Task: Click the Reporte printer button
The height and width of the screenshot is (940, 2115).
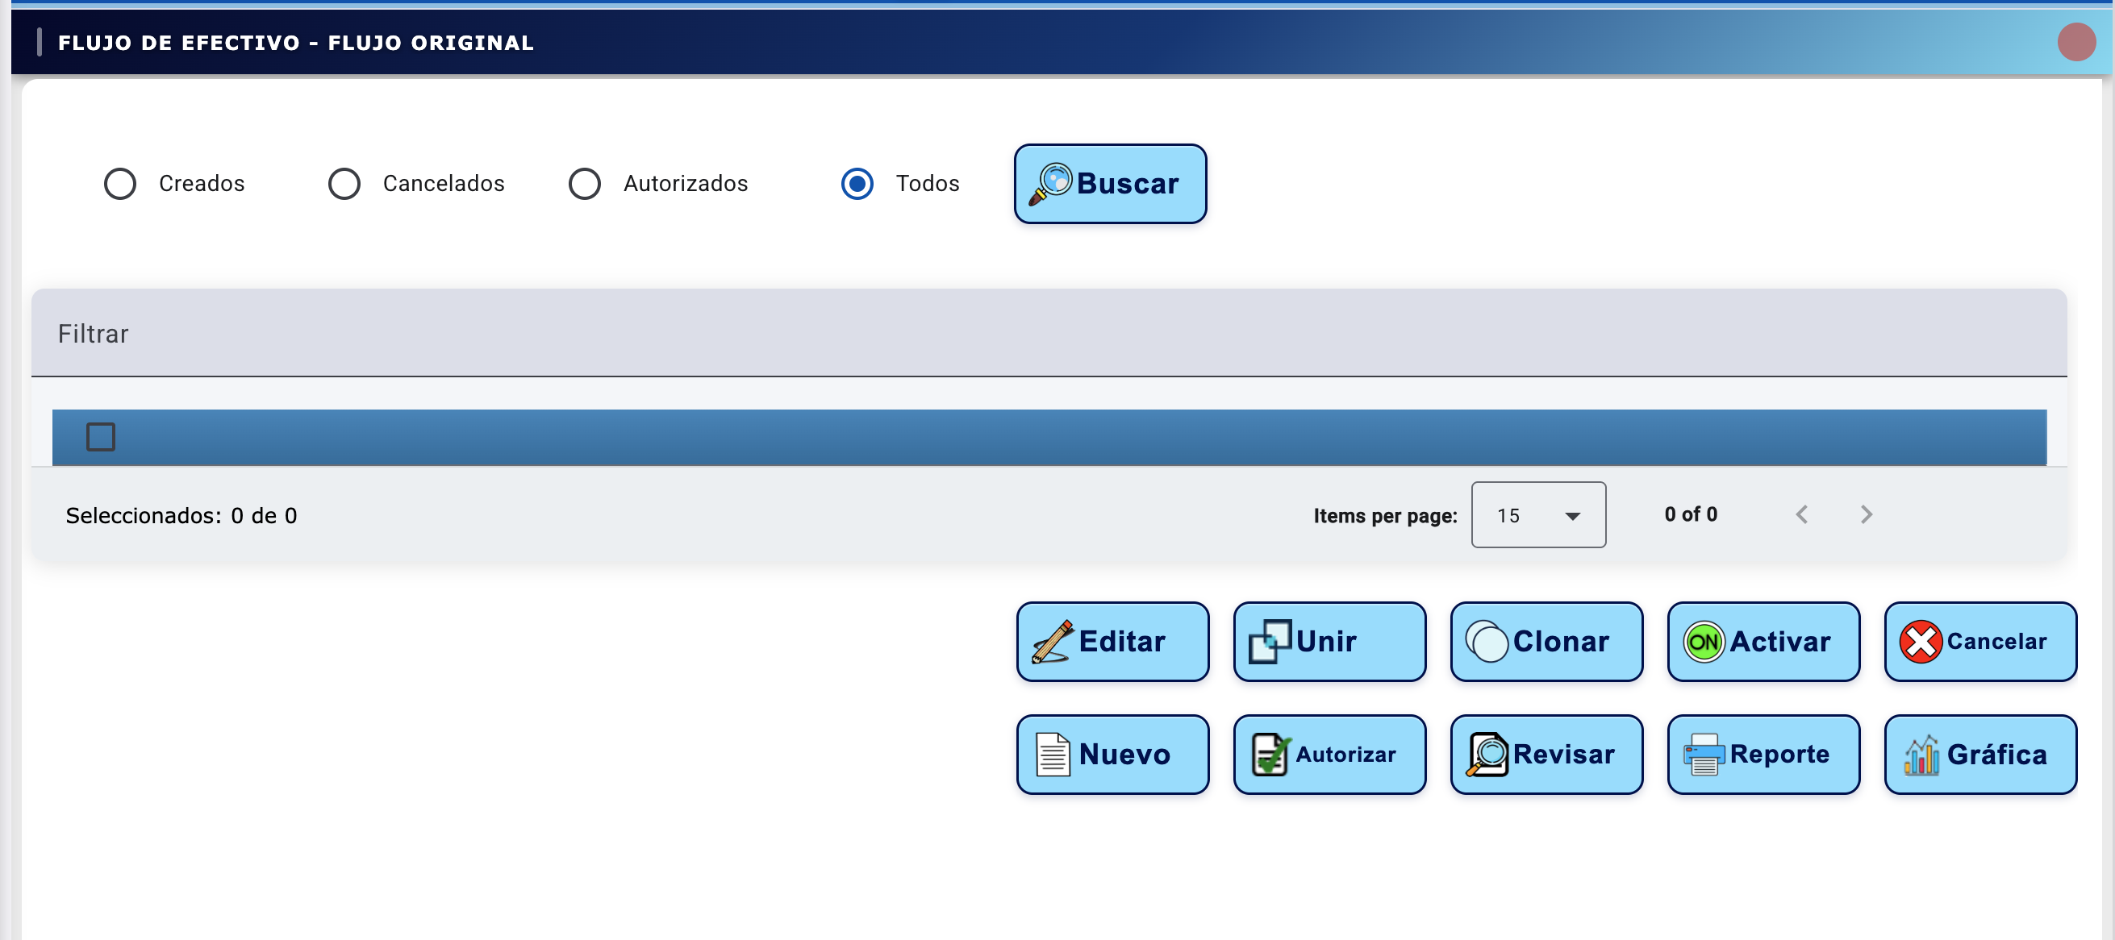Action: (1762, 754)
